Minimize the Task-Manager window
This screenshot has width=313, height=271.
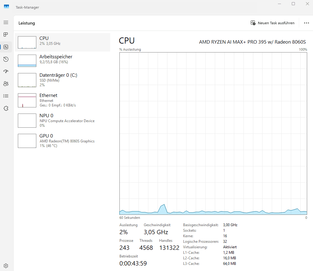pos(279,4)
